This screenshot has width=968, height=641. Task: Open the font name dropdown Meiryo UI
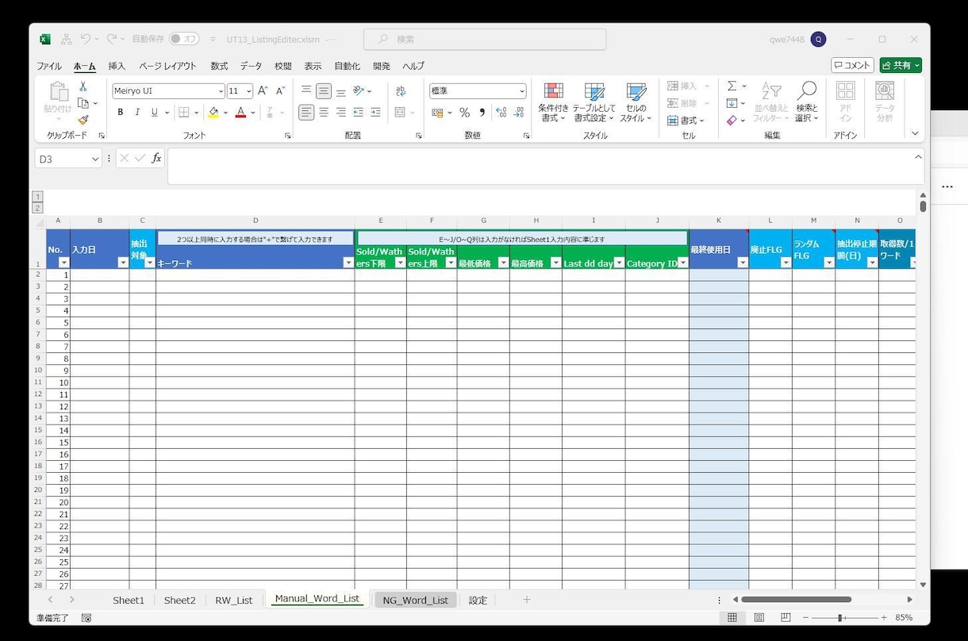[x=221, y=91]
